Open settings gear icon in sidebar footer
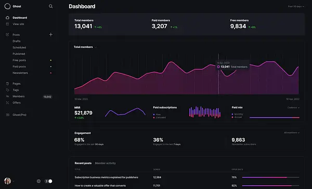Screen dimensions: 312x189 point(38,181)
